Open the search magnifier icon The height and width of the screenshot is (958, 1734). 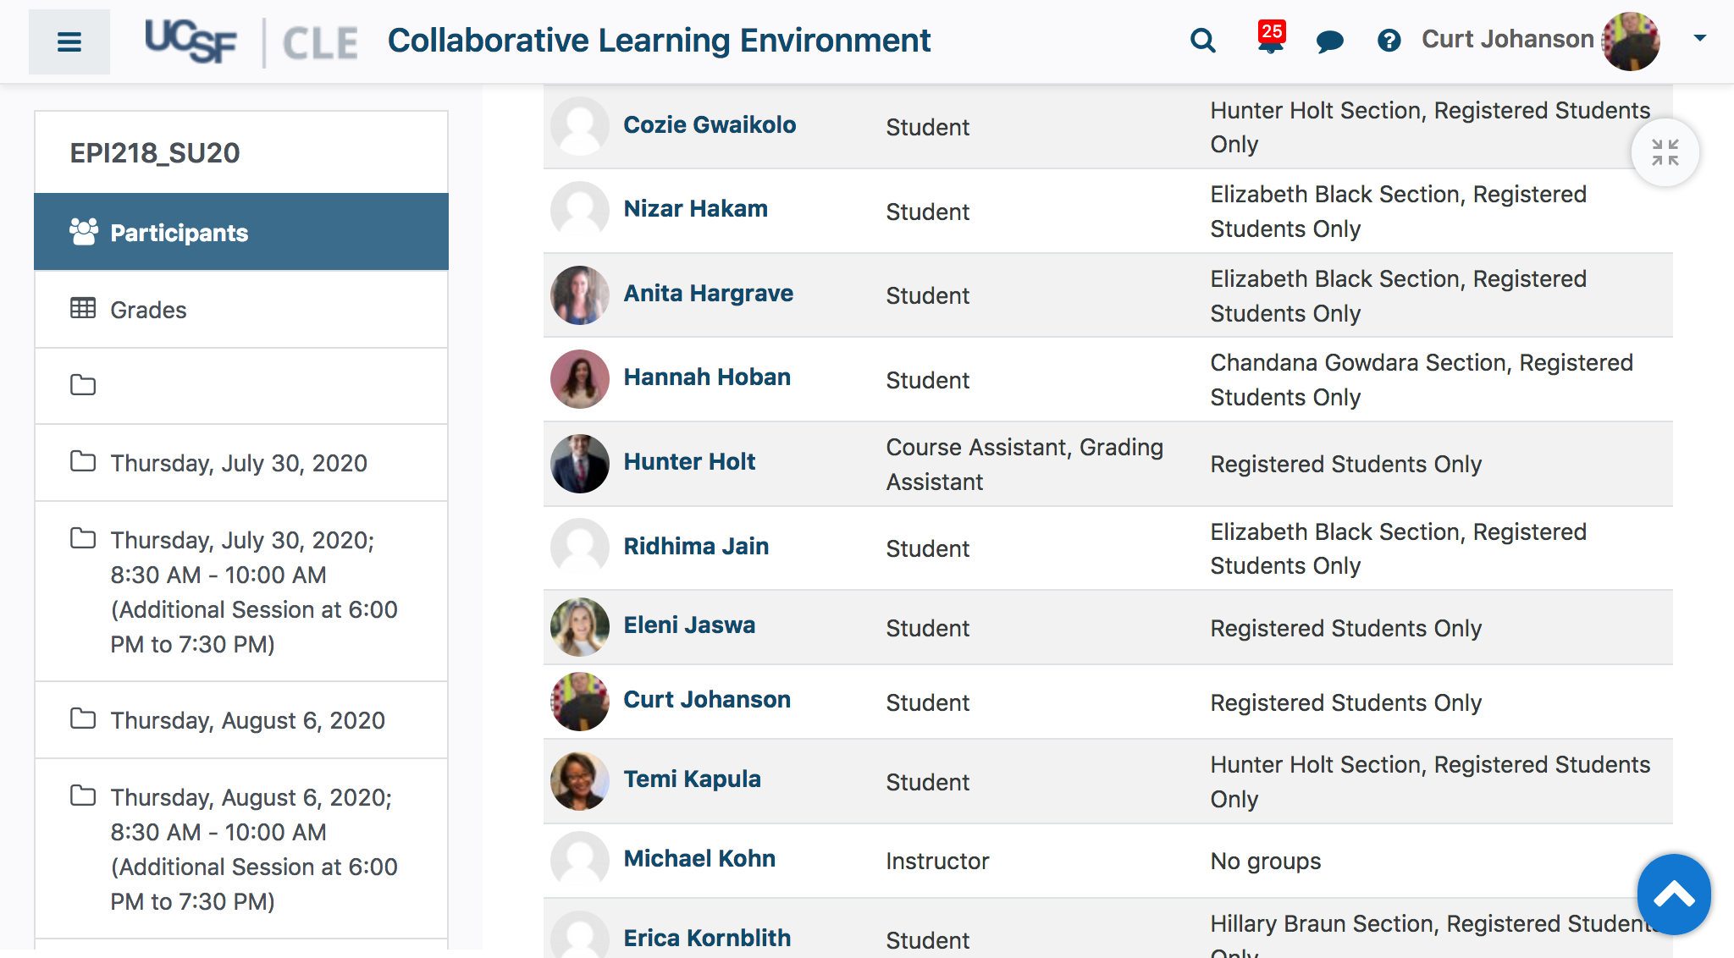pos(1202,40)
